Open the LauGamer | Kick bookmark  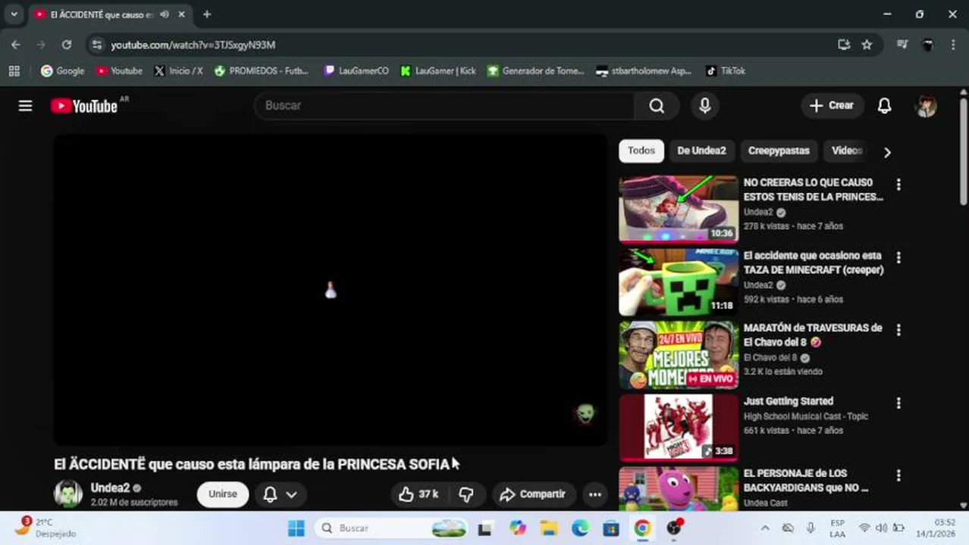tap(438, 70)
